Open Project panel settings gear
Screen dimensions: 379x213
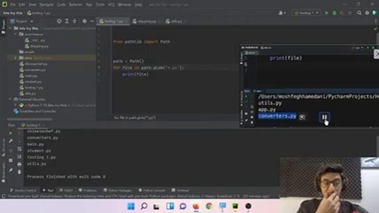coord(84,21)
